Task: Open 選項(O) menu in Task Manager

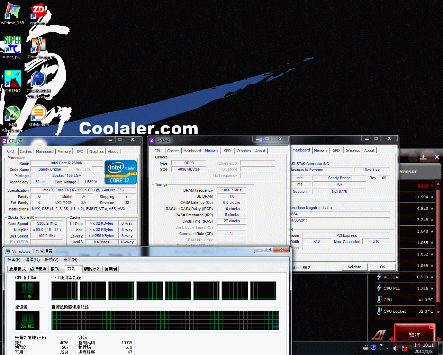Action: [33, 260]
